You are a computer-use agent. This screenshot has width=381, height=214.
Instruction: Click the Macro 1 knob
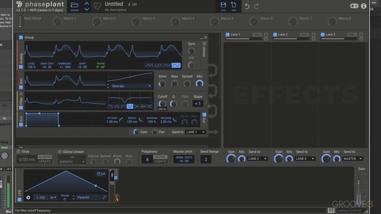57,21
